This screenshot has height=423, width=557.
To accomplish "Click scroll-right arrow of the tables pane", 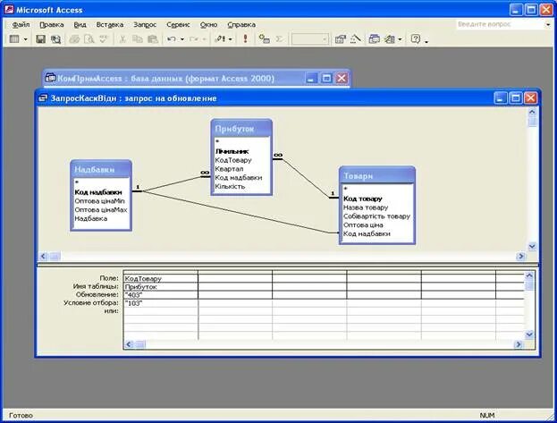I will pos(520,256).
